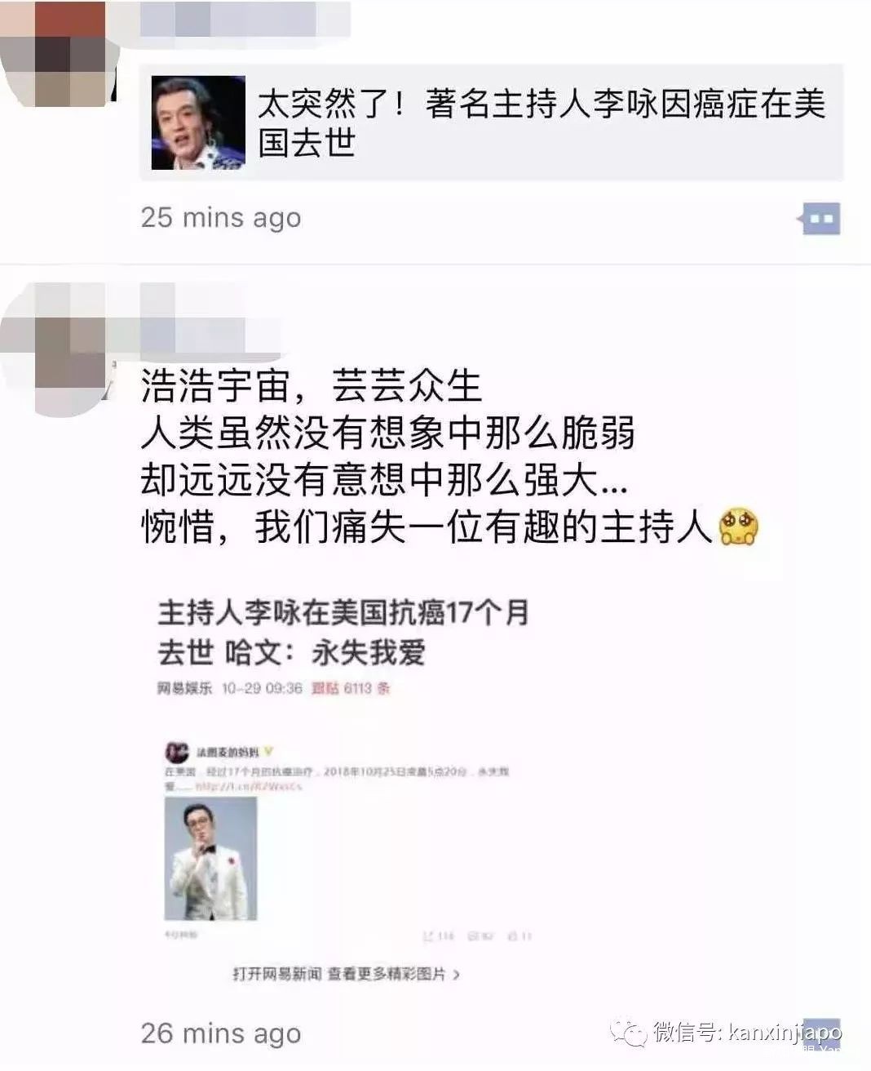871x1071 pixels.
Task: Tap headline 主持人李咏在美国抗癌17个月
Action: coord(344,612)
